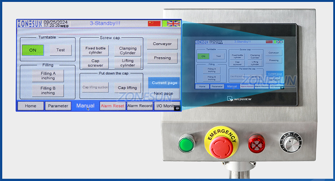Click the turntable Test button

click(x=60, y=50)
